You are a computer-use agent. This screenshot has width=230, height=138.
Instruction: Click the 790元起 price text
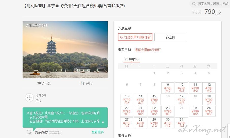(213, 12)
